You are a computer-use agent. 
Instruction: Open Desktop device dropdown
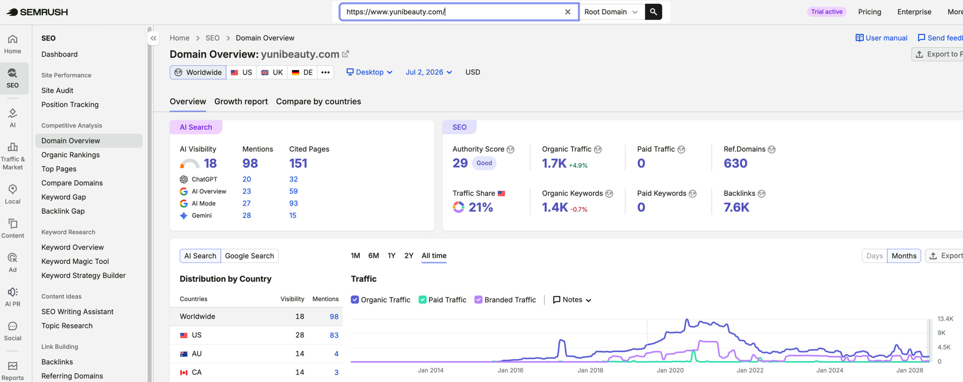[x=369, y=72]
